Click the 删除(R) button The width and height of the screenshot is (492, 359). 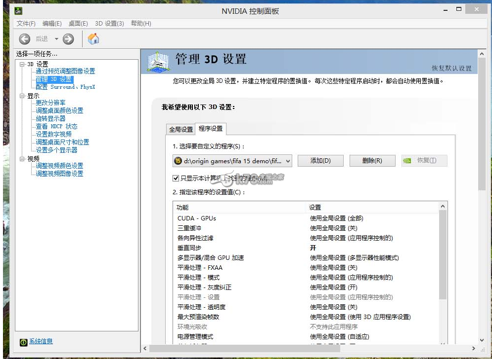tap(372, 161)
